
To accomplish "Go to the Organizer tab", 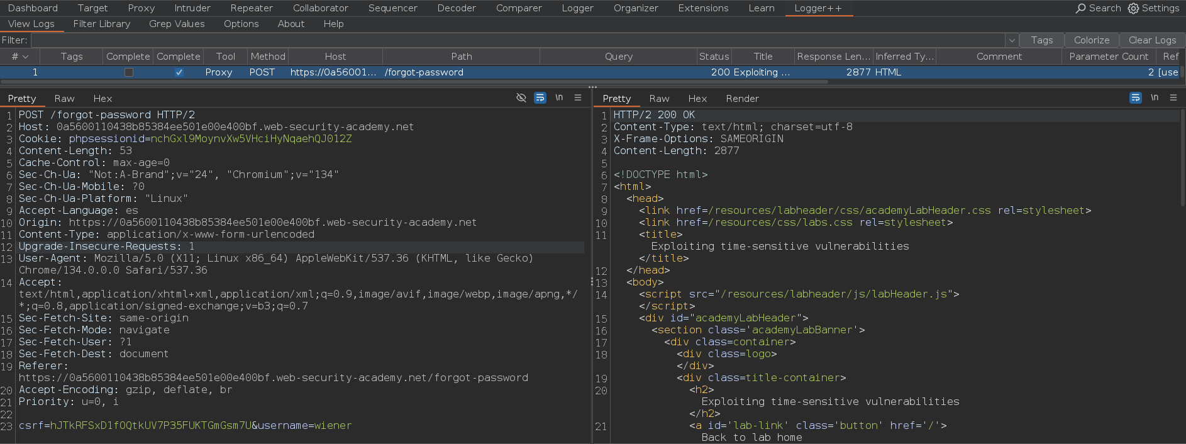I will [x=636, y=8].
